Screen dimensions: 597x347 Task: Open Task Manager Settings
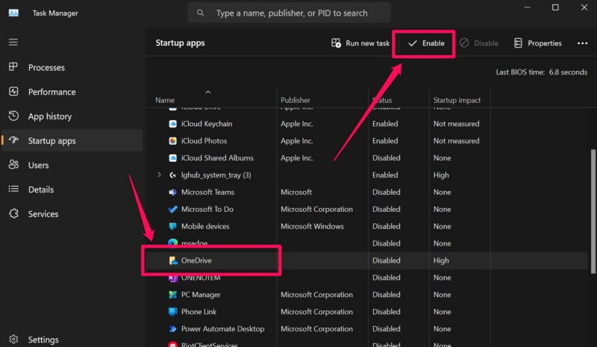[43, 340]
